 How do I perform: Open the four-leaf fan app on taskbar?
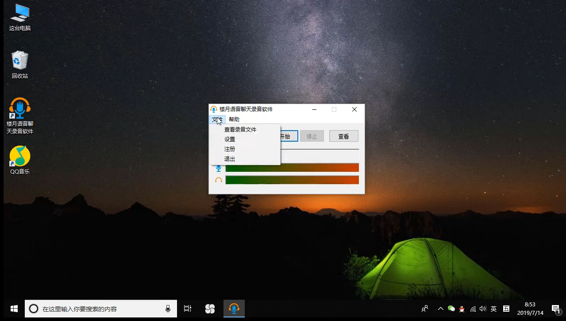(210, 309)
